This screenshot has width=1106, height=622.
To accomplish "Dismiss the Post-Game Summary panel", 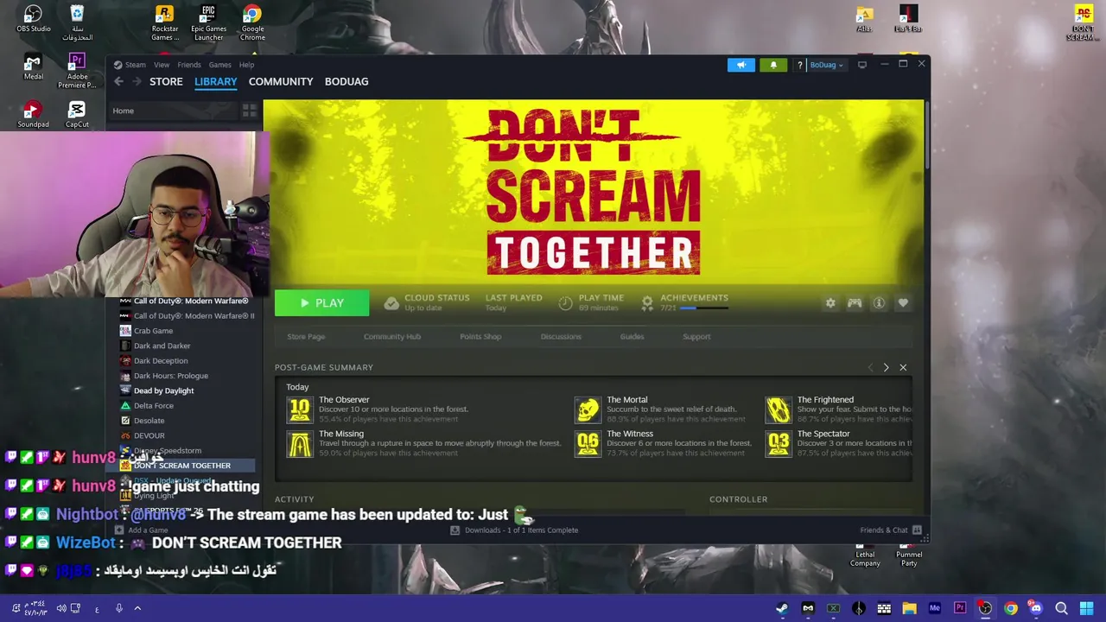I will pyautogui.click(x=903, y=368).
